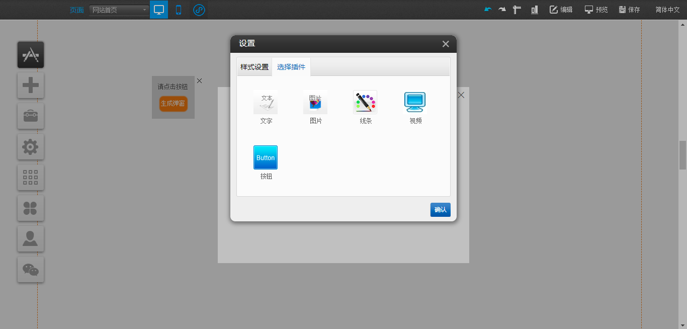
Task: Click the vertical scrollbar thumb on the right
Action: [682, 155]
